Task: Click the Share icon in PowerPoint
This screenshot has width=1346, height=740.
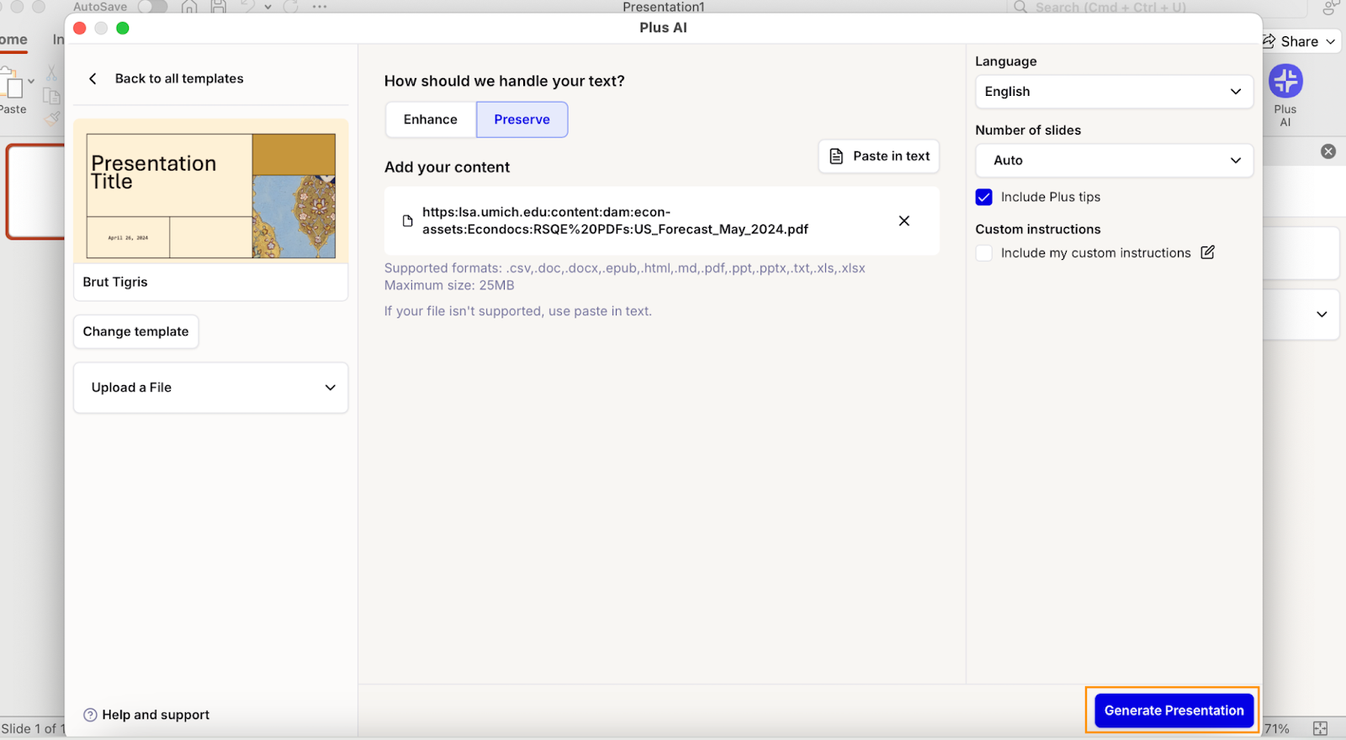Action: (1269, 41)
